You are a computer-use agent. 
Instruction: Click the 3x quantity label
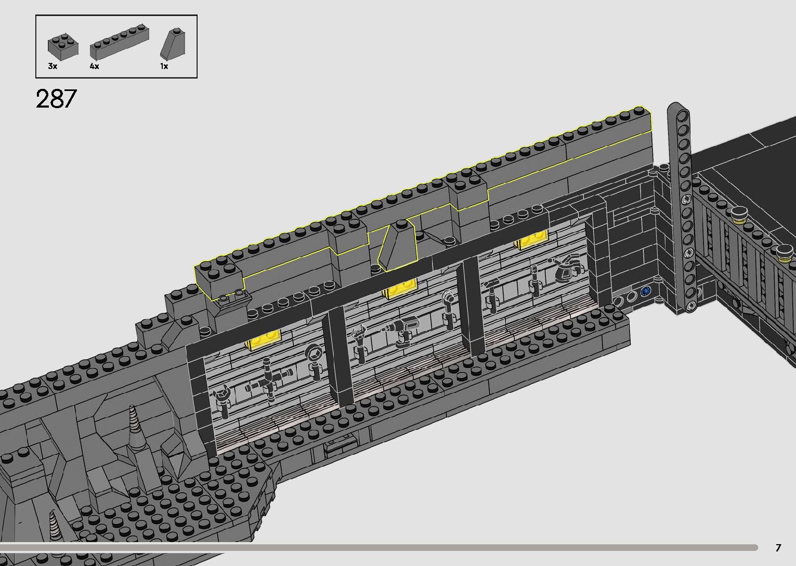(x=52, y=67)
